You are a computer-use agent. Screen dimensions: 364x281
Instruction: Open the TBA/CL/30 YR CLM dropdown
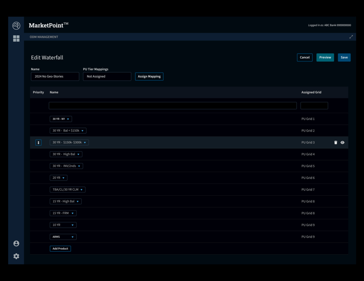[67, 190]
